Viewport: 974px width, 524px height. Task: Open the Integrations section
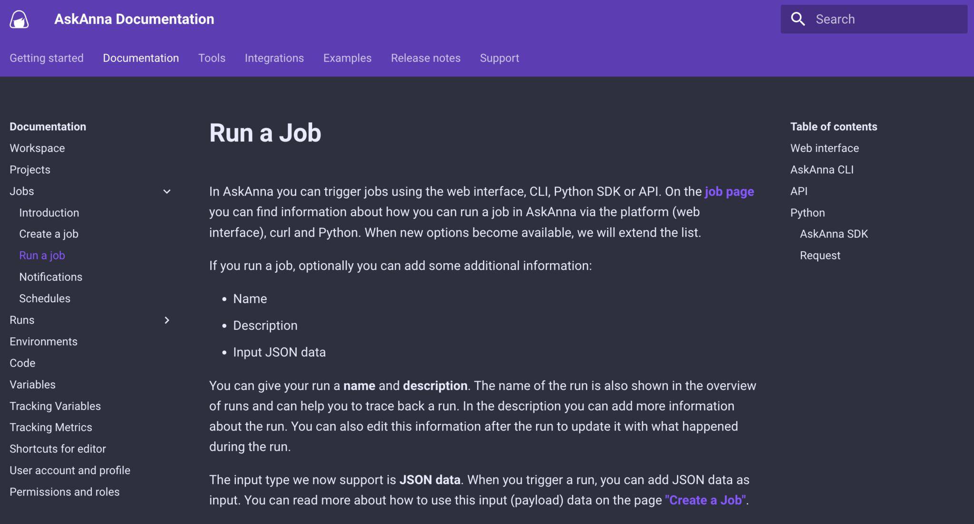274,57
